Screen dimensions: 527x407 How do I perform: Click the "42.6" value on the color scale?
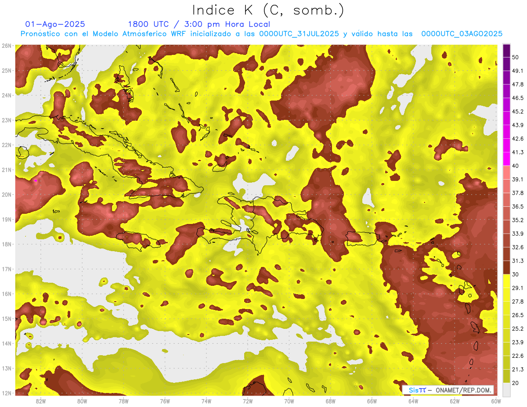[517, 138]
